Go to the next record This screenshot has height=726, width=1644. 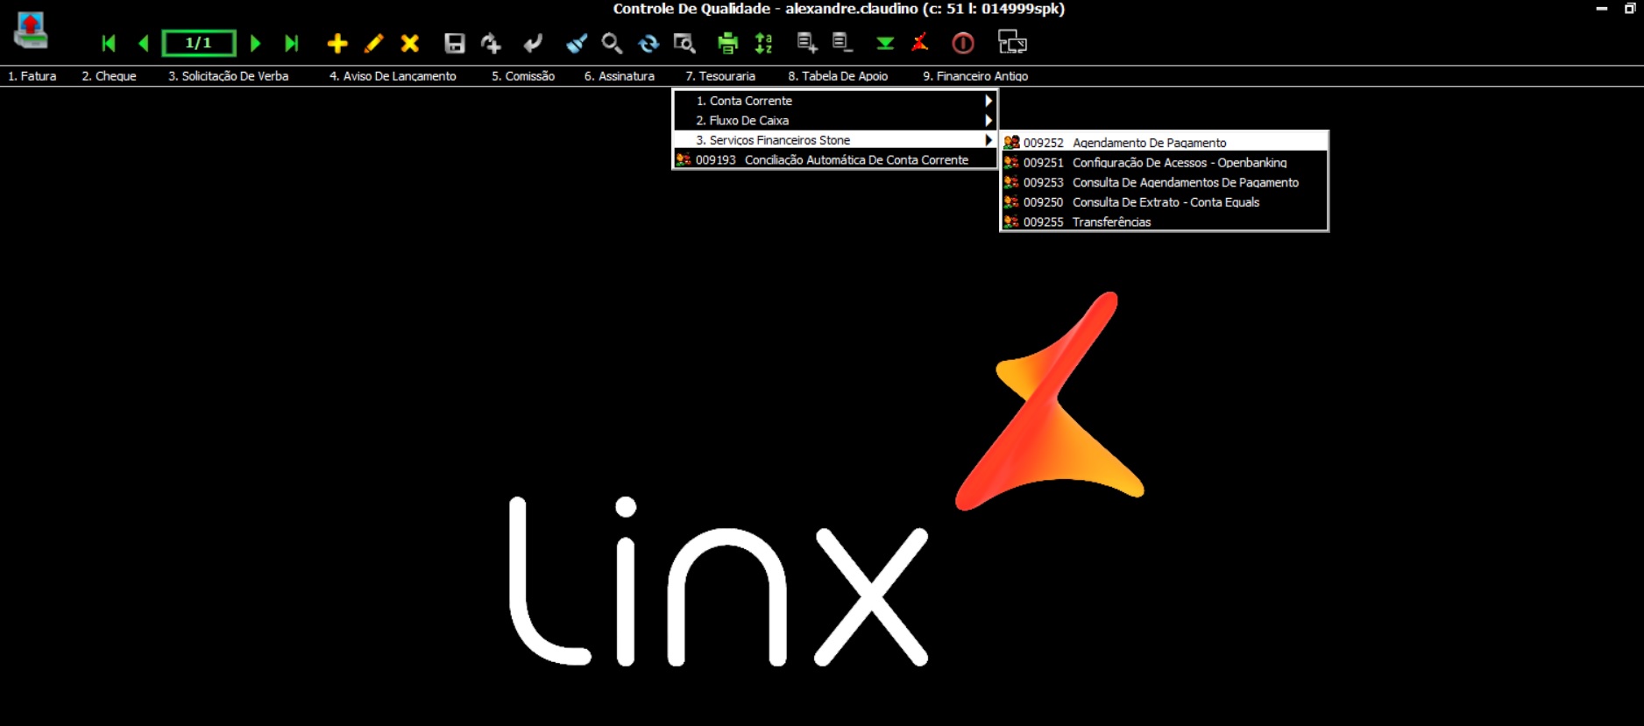point(255,43)
